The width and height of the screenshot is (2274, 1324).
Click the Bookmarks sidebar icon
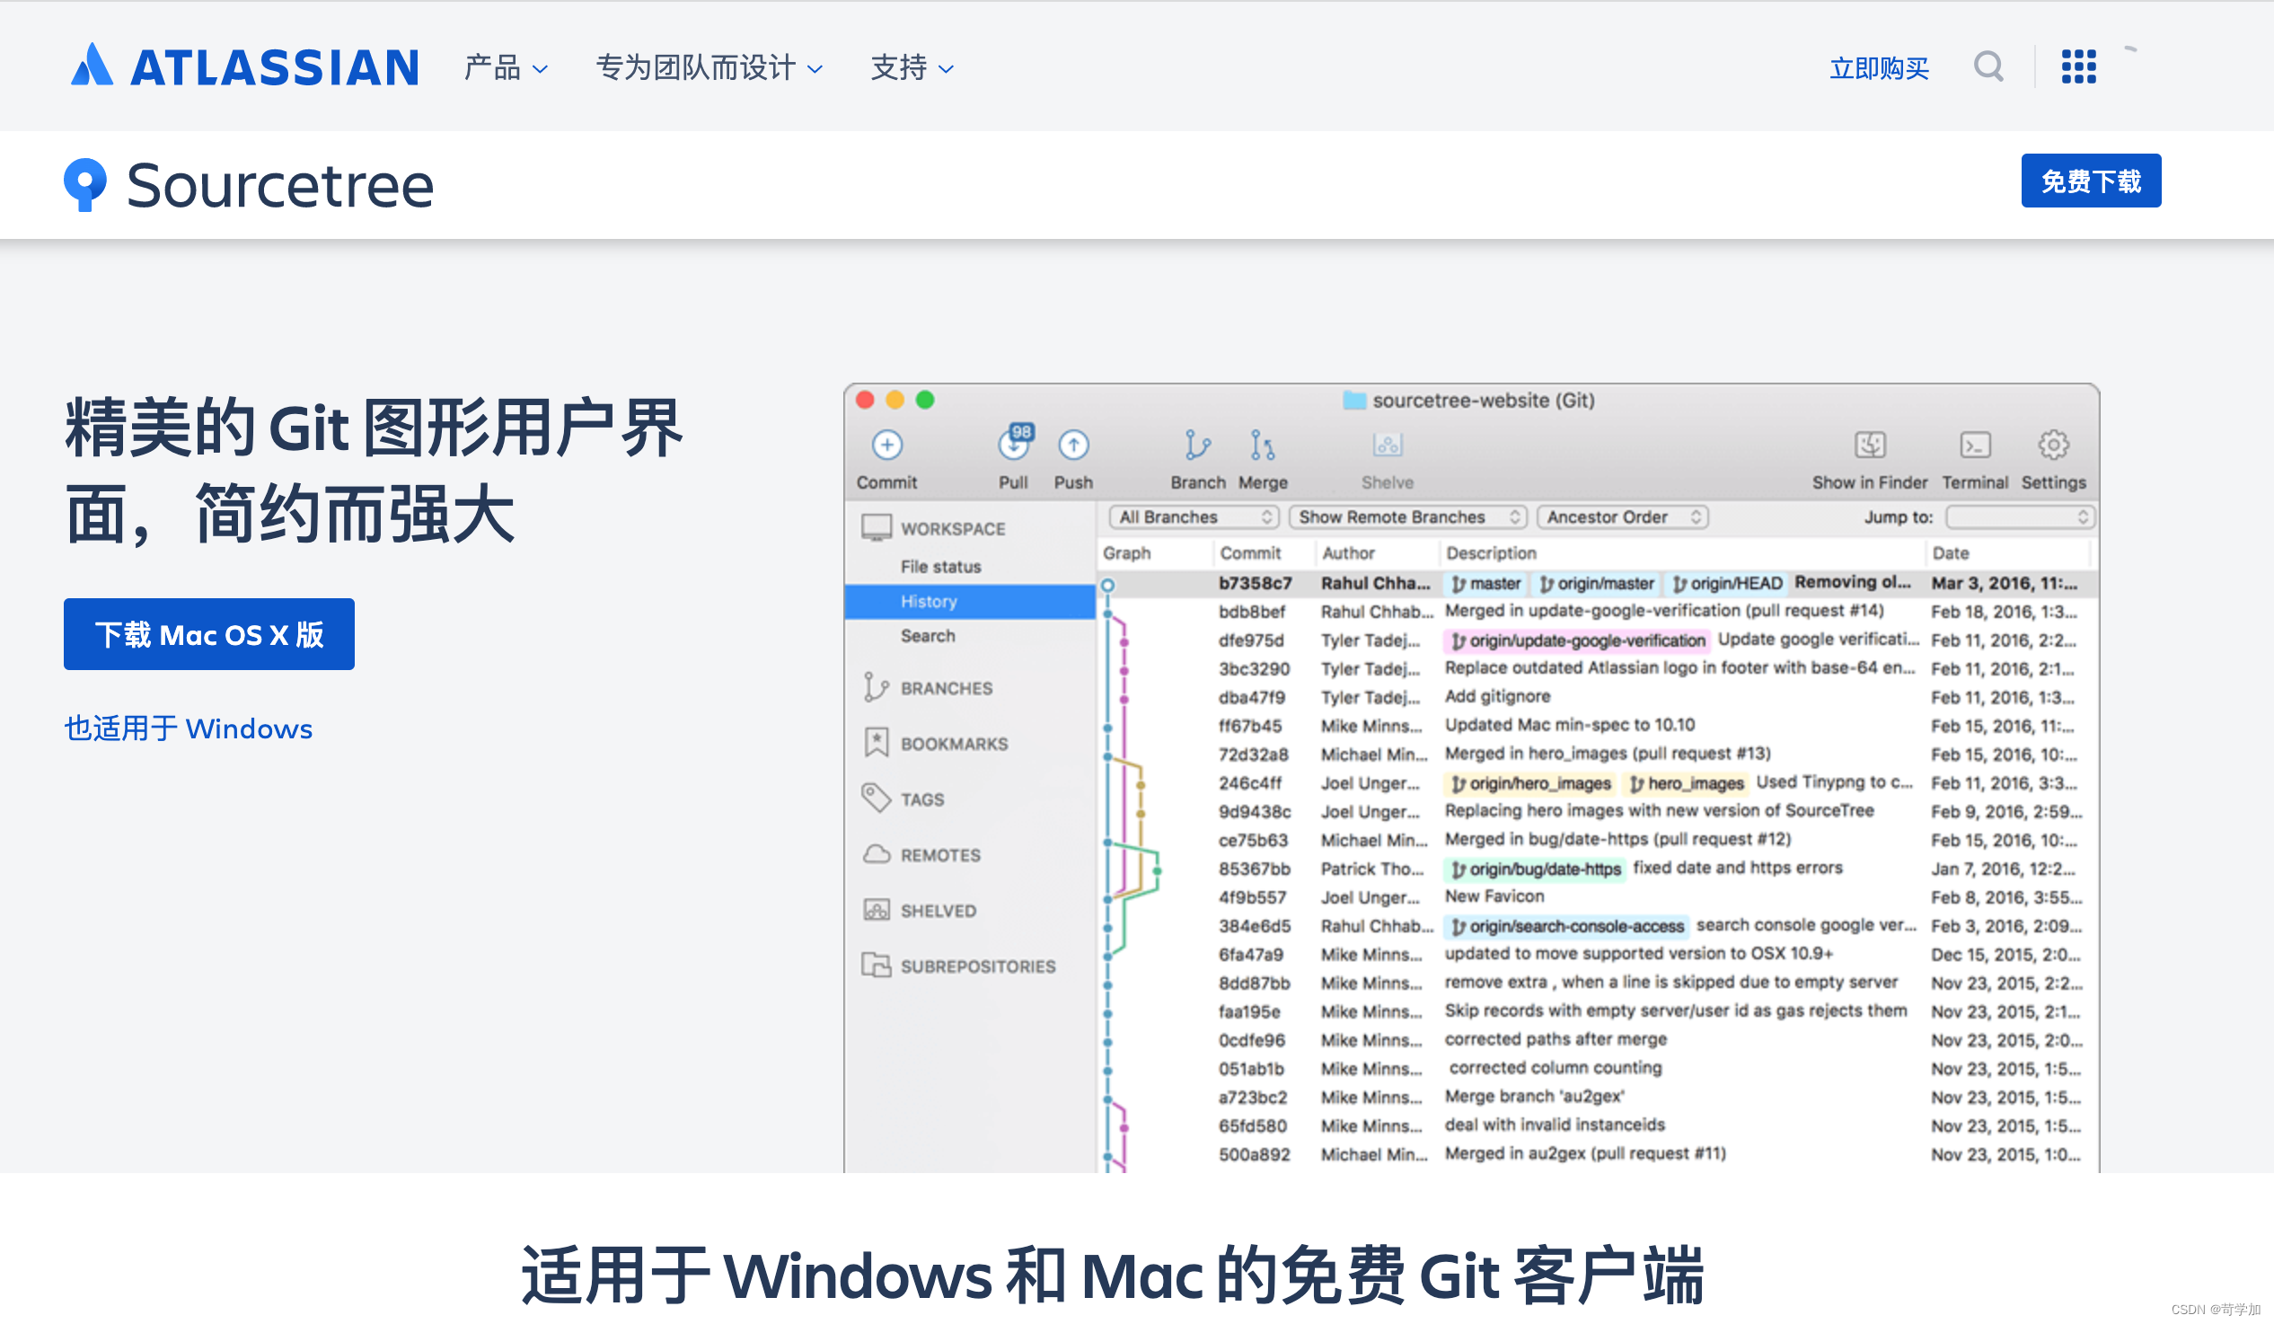coord(877,743)
